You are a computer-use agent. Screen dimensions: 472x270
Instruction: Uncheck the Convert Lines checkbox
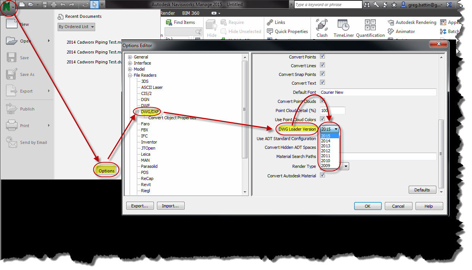point(323,65)
